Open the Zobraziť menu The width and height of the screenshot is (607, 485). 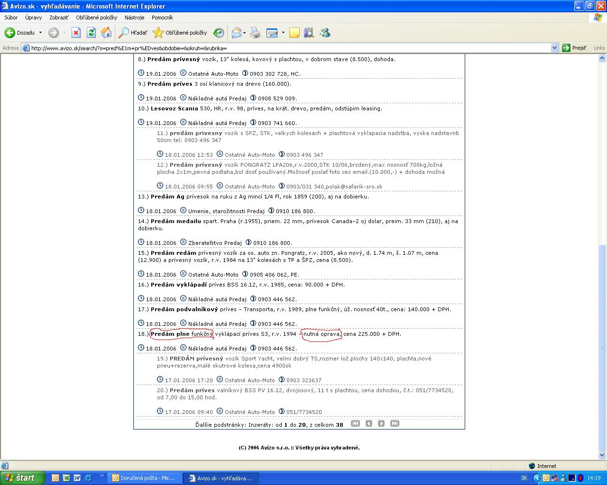[59, 18]
